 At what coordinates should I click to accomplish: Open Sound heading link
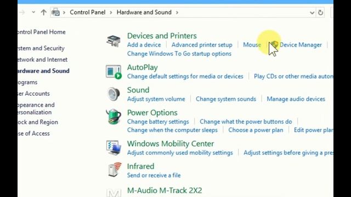138,90
